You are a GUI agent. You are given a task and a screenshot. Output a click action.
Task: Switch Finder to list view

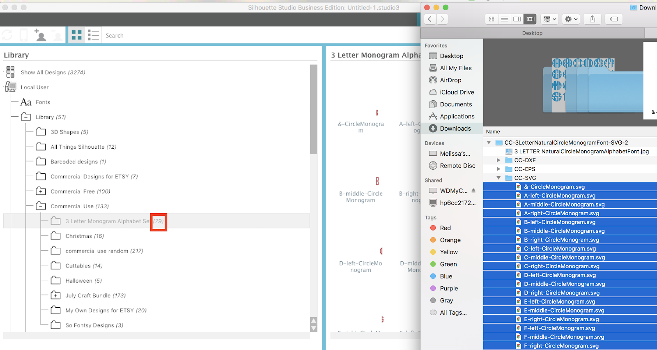click(x=505, y=19)
